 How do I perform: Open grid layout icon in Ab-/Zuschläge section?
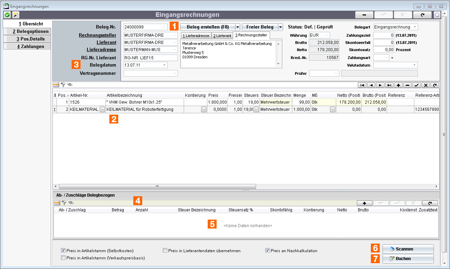click(57, 203)
